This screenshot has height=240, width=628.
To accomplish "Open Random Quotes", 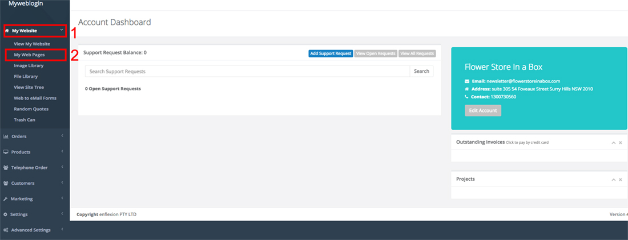I will 31,109.
